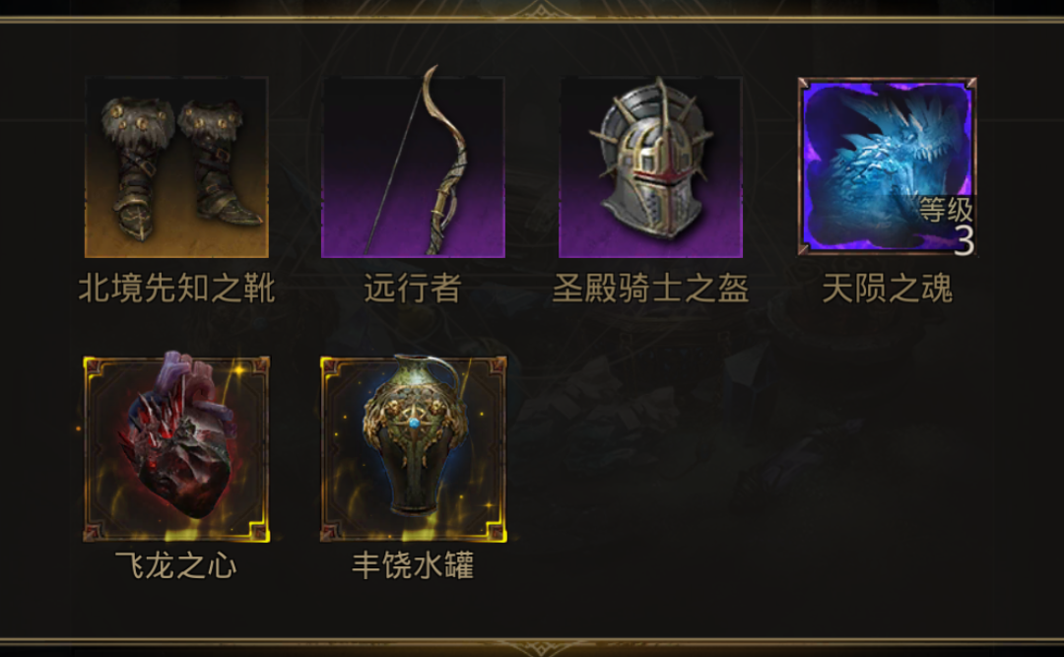Click the level number 3

pos(964,240)
